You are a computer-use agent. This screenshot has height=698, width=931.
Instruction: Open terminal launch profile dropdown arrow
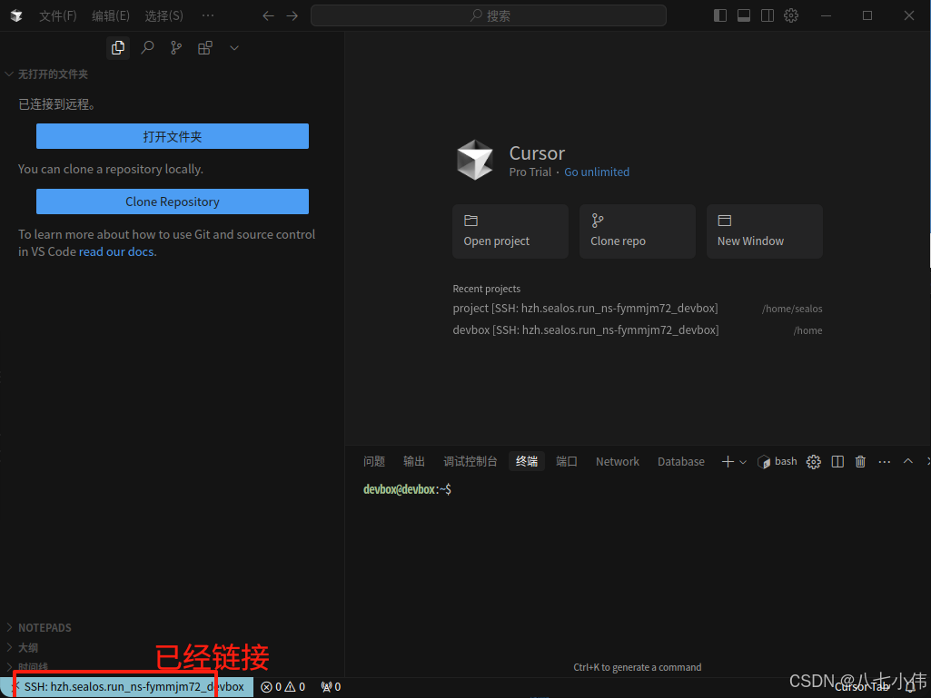coord(743,462)
